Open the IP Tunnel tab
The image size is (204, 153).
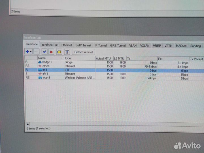tap(101, 45)
